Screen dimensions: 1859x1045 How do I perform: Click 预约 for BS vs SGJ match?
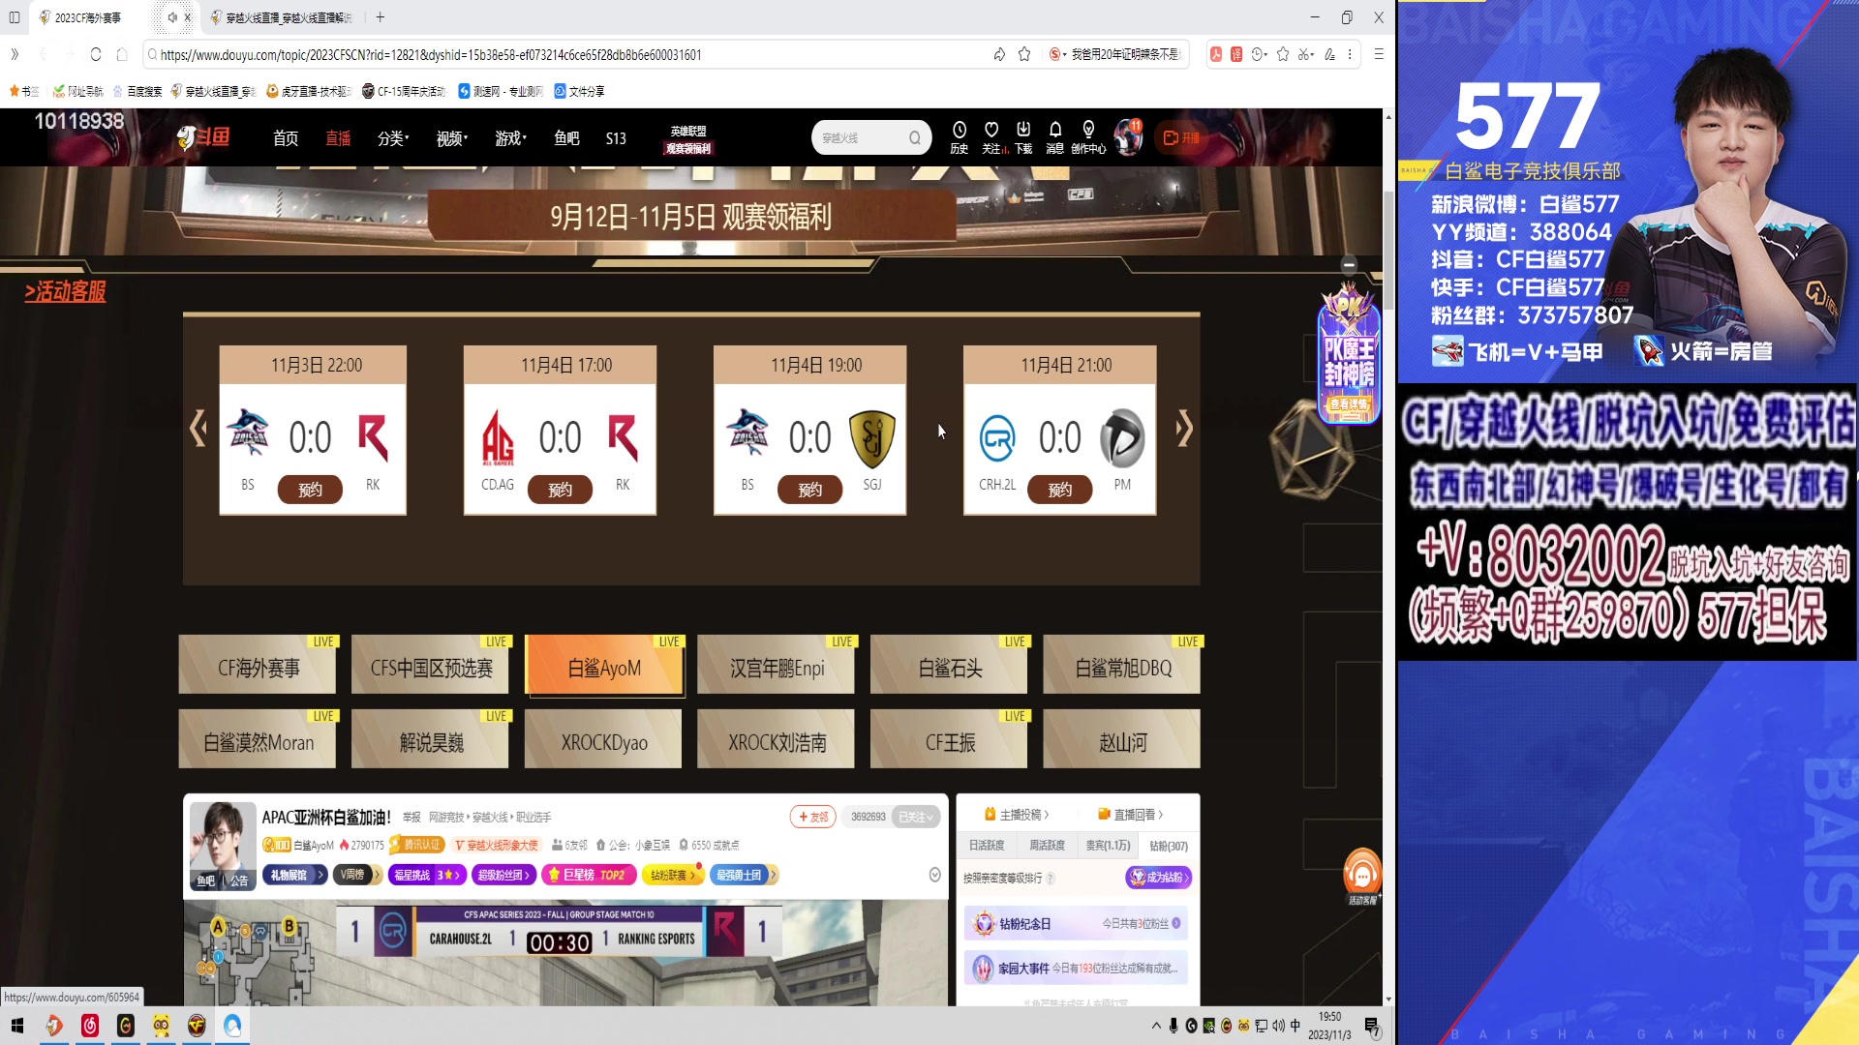tap(809, 490)
